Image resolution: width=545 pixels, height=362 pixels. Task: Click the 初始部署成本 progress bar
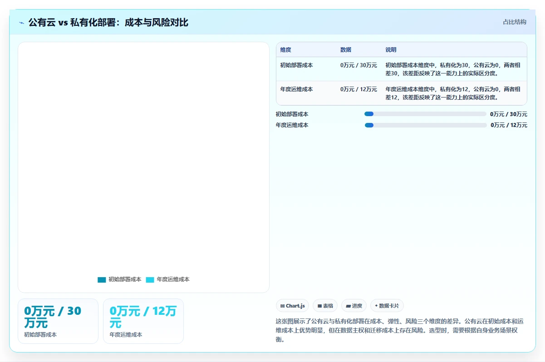coord(426,114)
